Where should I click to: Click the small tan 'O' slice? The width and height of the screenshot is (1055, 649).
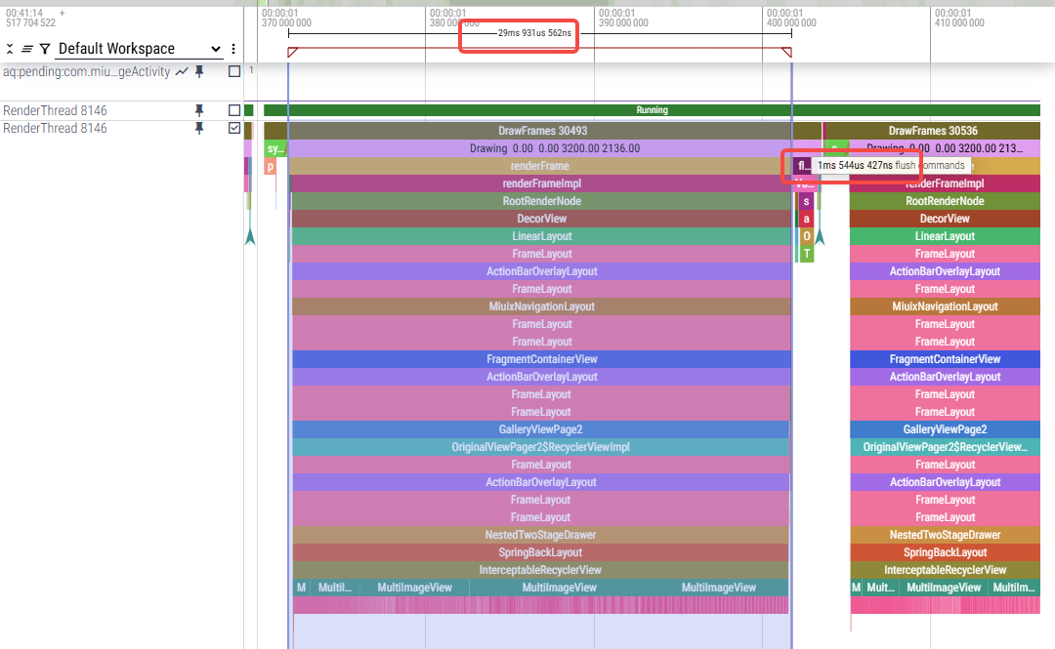point(806,235)
